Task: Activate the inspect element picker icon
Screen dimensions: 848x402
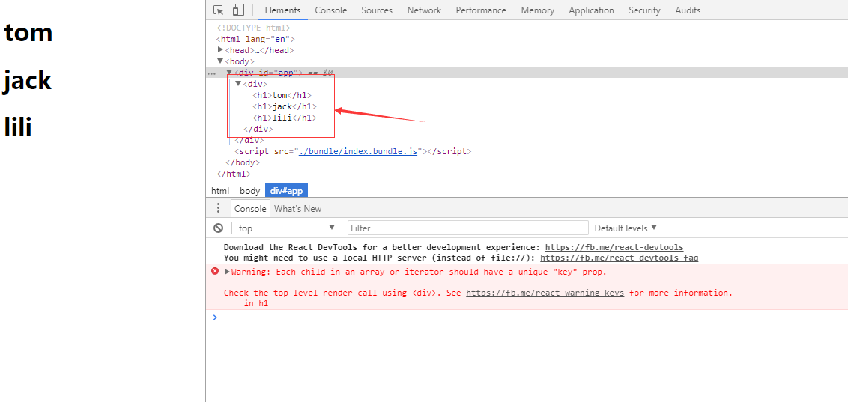Action: 219,10
